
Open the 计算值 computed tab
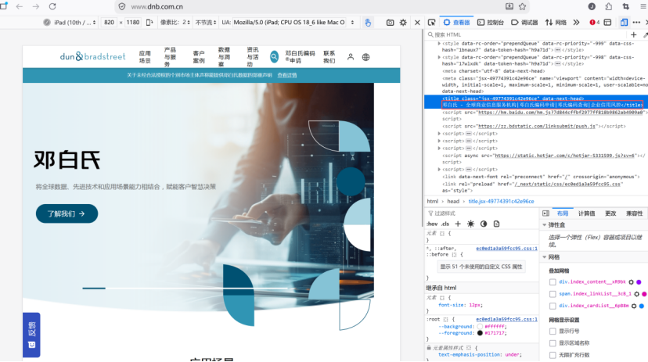[586, 213]
